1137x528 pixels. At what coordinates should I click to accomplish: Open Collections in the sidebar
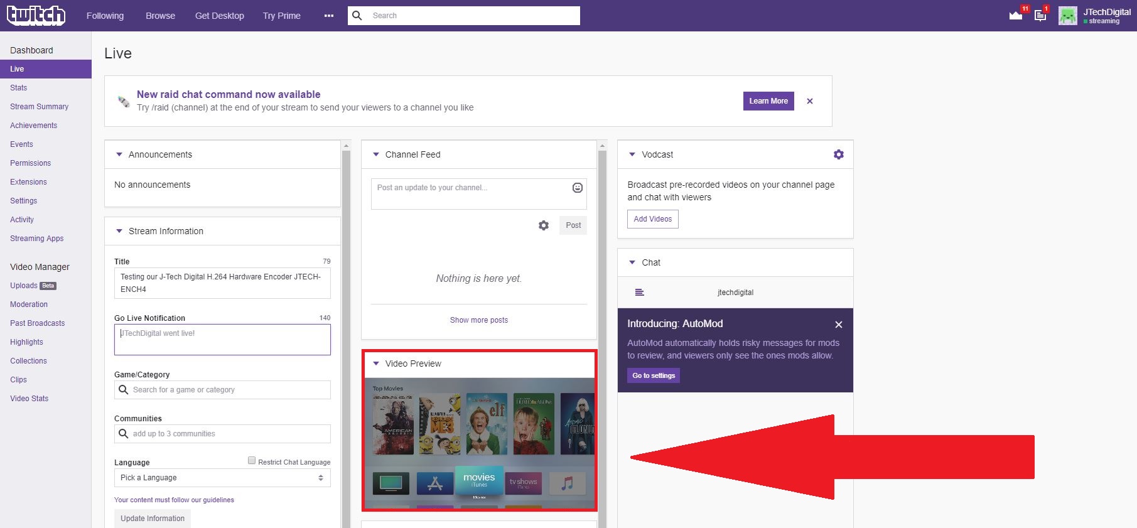point(29,361)
